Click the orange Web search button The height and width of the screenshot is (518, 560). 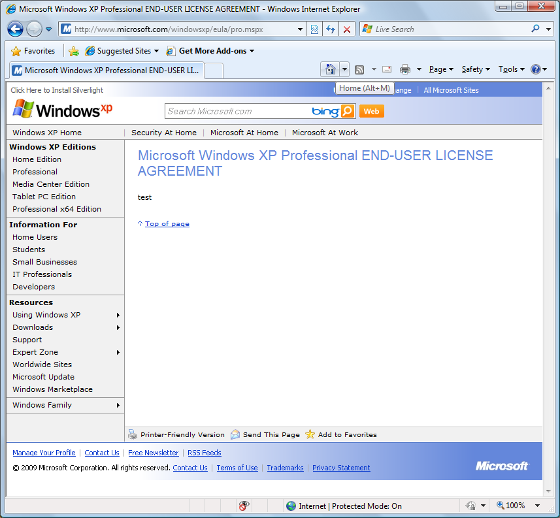click(371, 111)
